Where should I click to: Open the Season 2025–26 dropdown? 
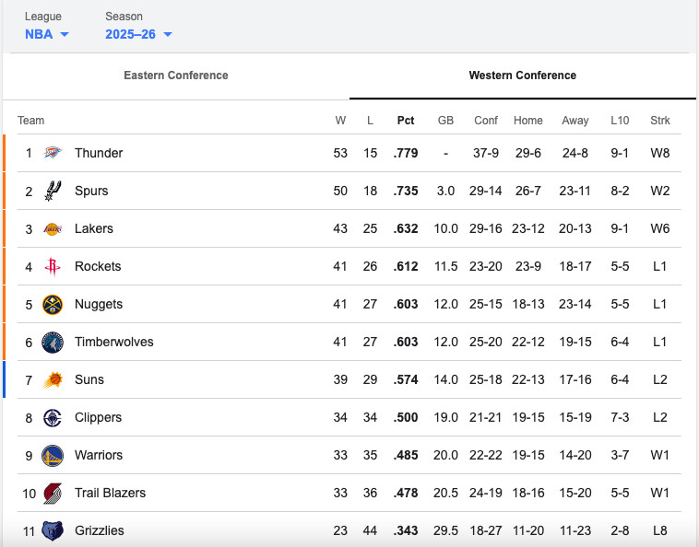(138, 35)
